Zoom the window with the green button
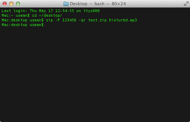The width and height of the screenshot is (190, 122). pos(18,4)
